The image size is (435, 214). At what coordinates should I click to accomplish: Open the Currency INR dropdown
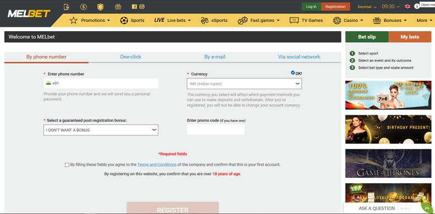pos(244,83)
